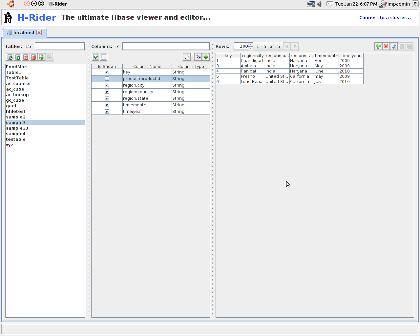Viewport: 420px width, 336px height.
Task: Click the Fresno cell in row 5
Action: pyautogui.click(x=253, y=76)
